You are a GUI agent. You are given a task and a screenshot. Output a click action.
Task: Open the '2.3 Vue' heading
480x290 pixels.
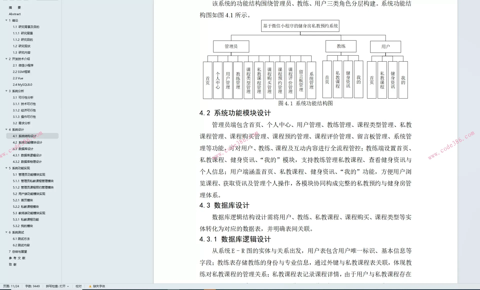(18, 78)
